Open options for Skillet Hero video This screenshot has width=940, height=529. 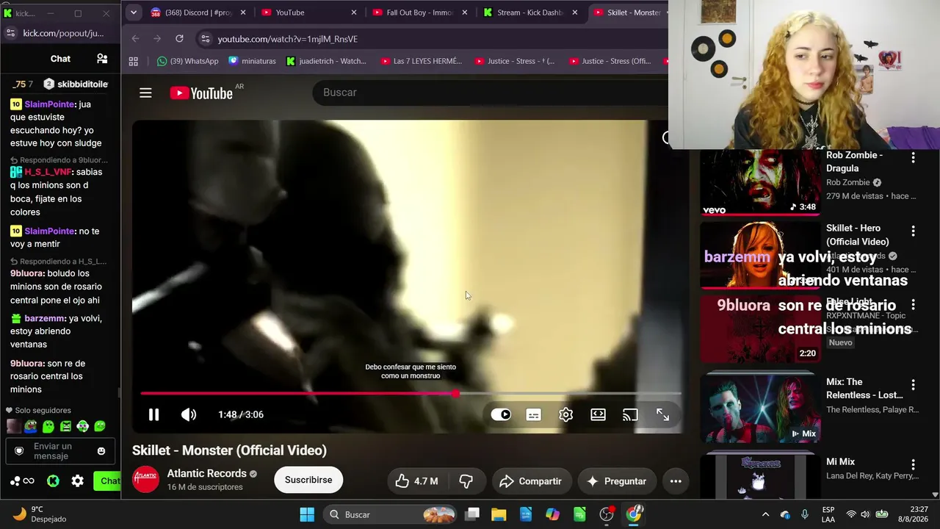click(913, 231)
